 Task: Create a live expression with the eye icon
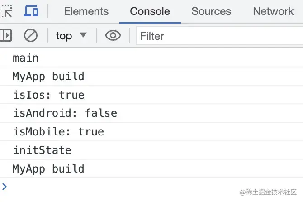[113, 35]
